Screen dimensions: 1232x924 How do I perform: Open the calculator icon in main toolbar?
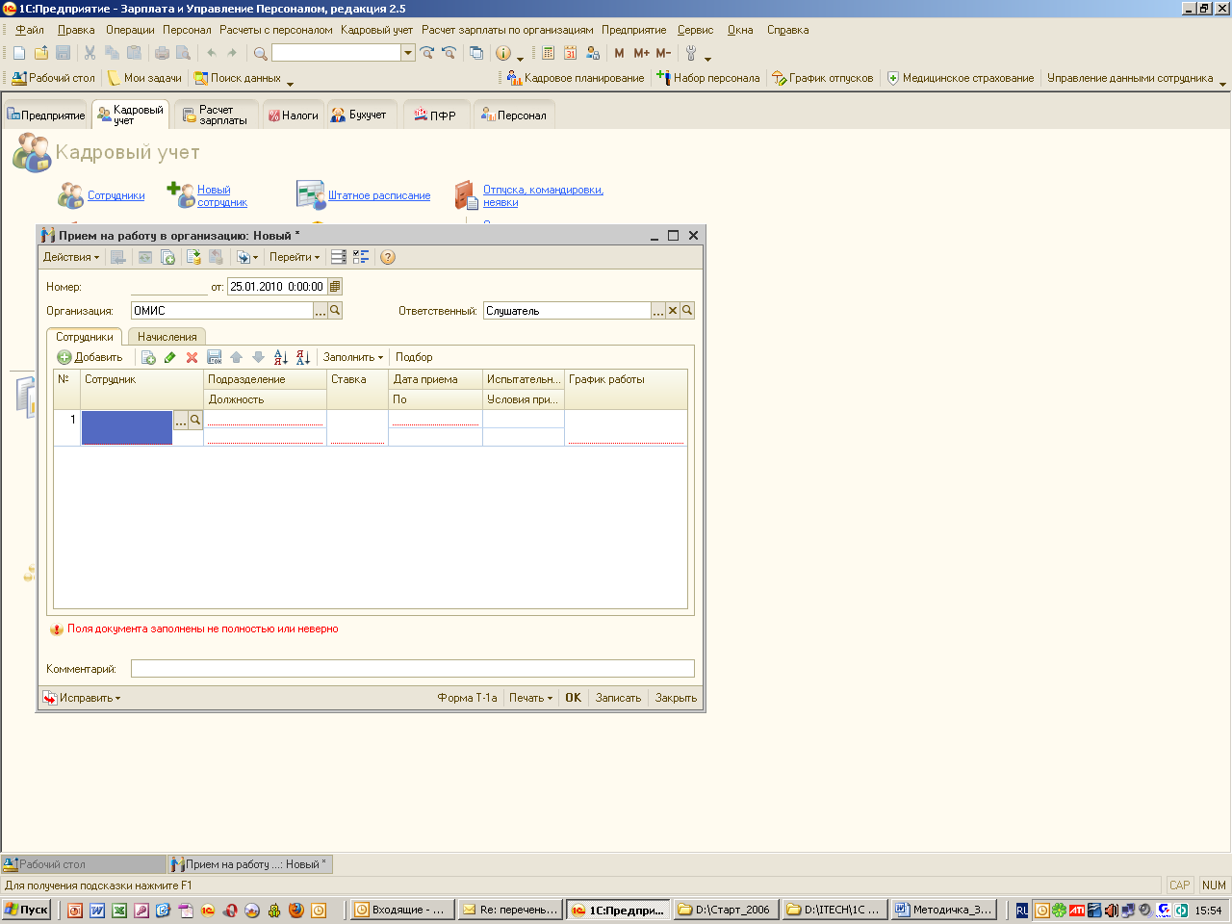point(548,53)
